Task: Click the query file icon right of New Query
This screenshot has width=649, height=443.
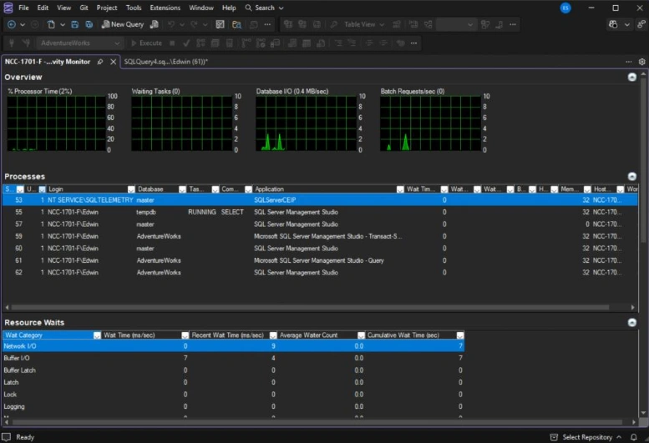Action: 155,24
